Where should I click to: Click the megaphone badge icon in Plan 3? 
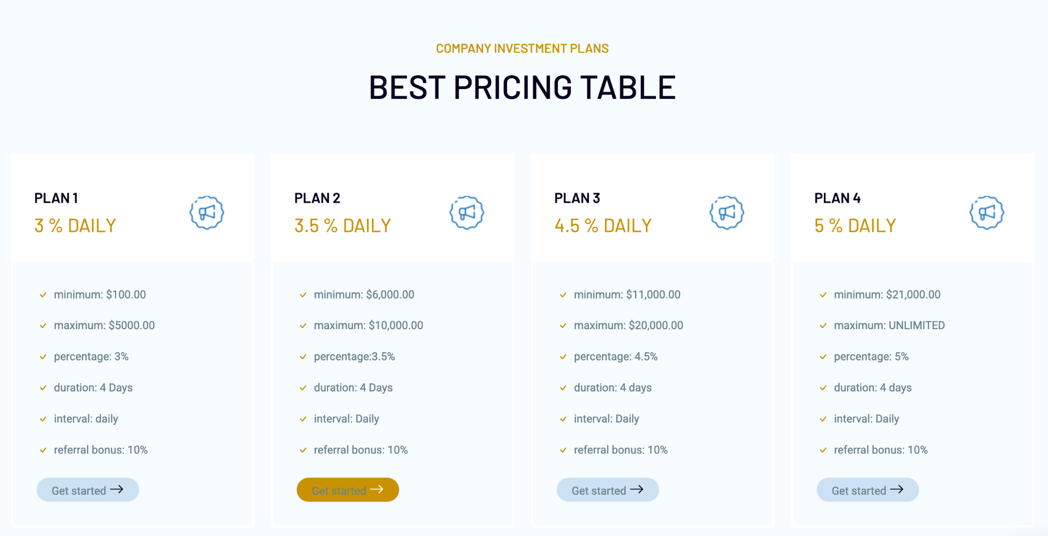coord(727,212)
